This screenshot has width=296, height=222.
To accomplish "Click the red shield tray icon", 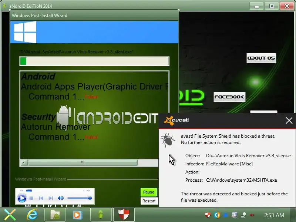I will pos(208,215).
